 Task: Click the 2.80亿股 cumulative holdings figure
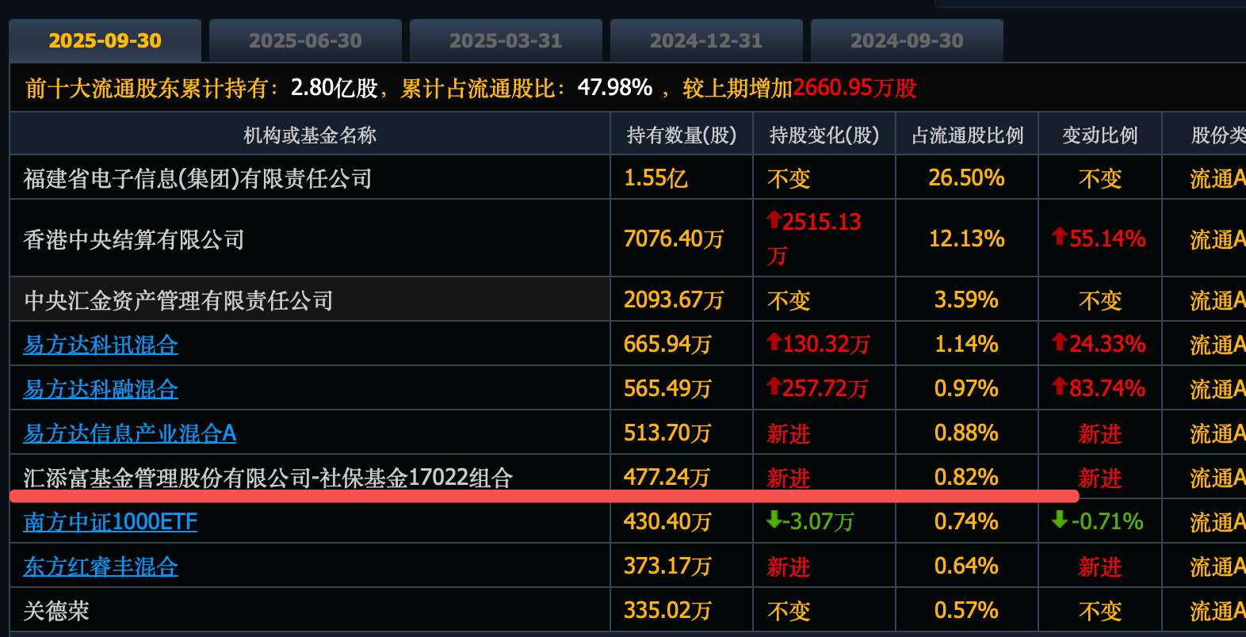pos(334,87)
